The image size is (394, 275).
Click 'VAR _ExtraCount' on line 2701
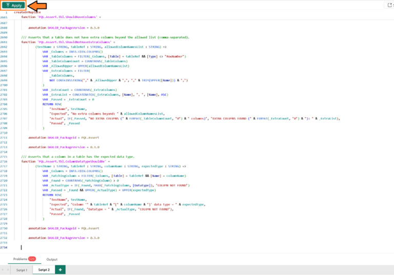tap(55, 90)
